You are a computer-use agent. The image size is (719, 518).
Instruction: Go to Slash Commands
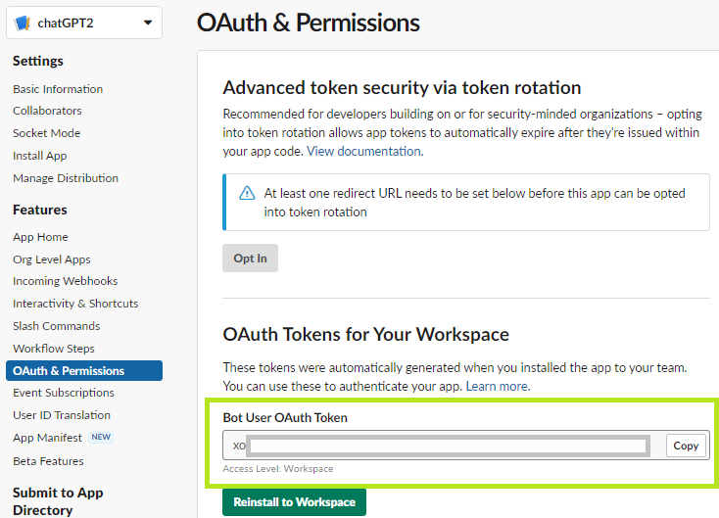56,326
